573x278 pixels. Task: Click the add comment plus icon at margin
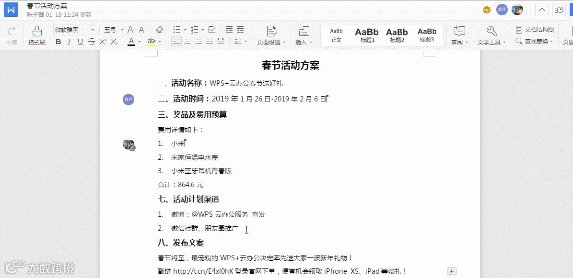click(452, 271)
